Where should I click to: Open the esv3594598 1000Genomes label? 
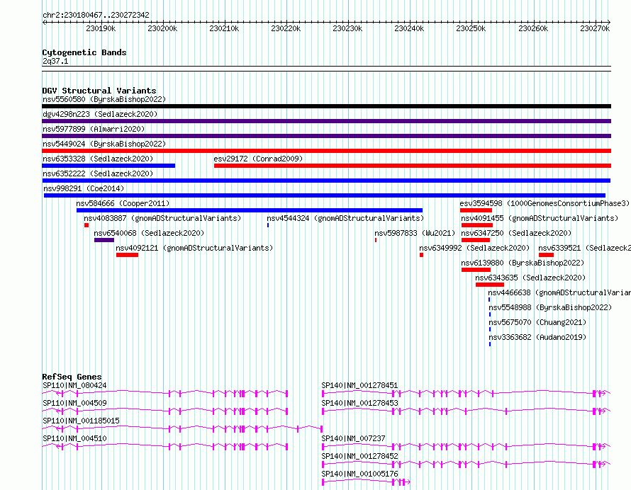point(545,203)
